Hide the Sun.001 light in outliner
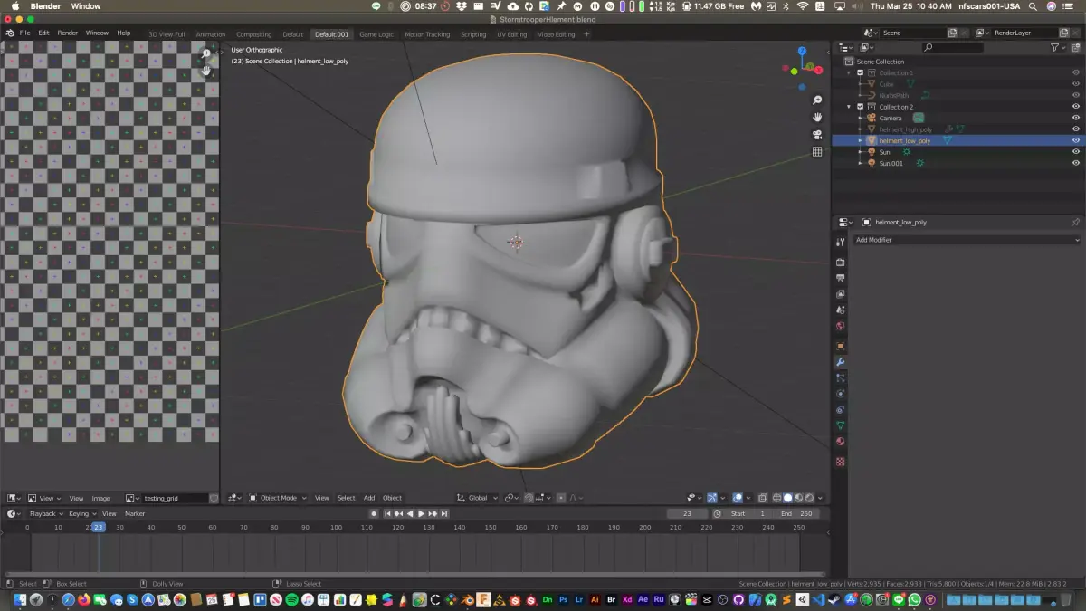 click(1076, 164)
